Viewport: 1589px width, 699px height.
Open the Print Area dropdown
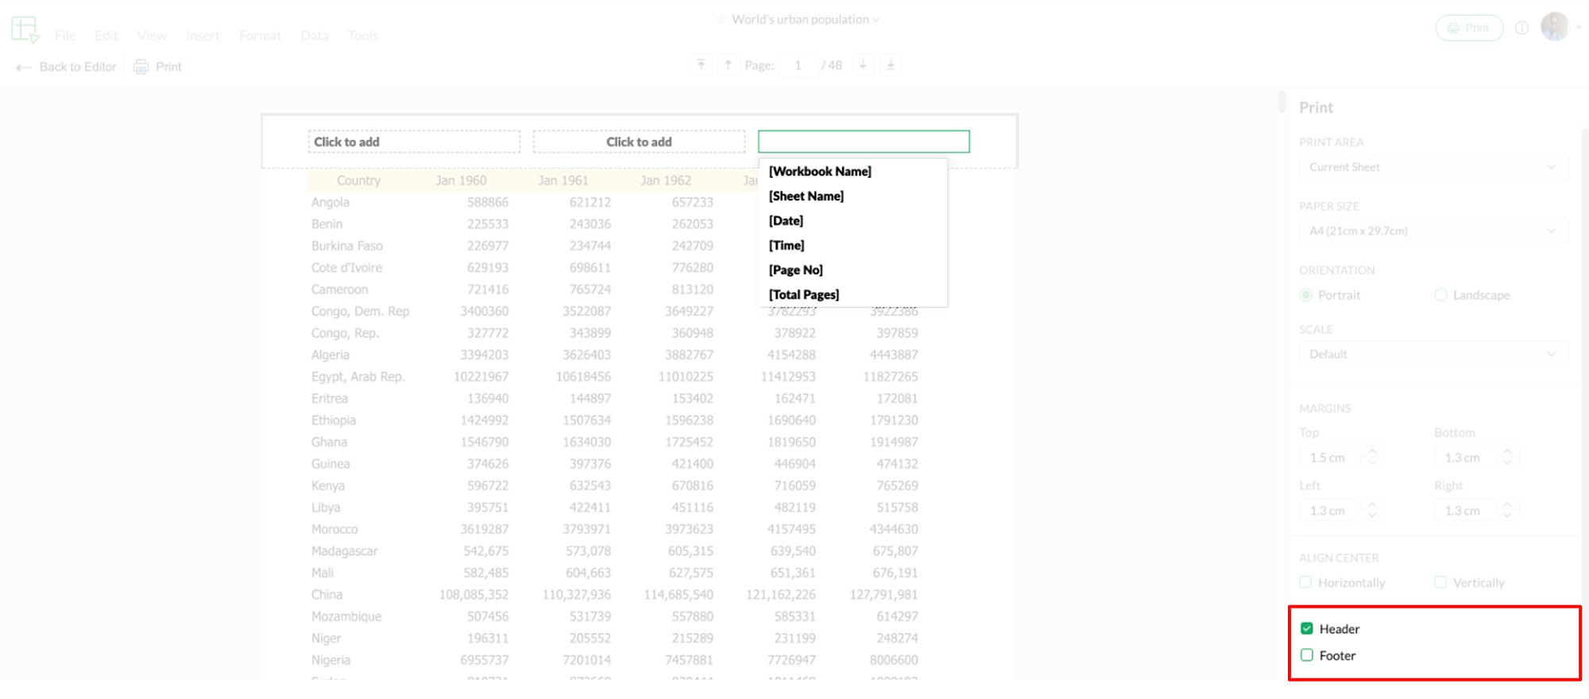pos(1434,167)
